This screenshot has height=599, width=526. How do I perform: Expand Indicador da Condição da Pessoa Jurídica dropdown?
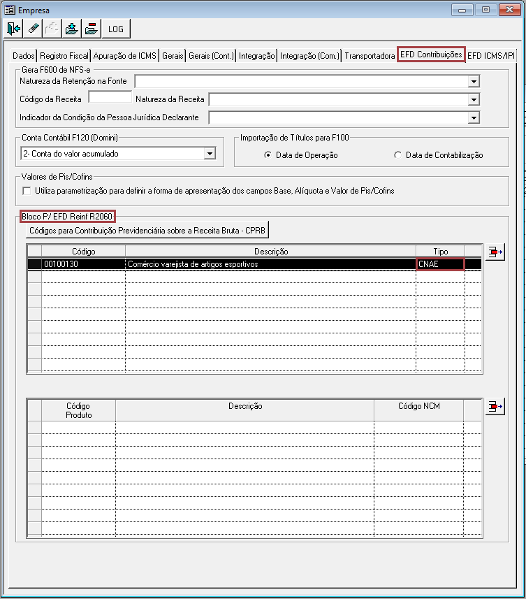coord(474,117)
